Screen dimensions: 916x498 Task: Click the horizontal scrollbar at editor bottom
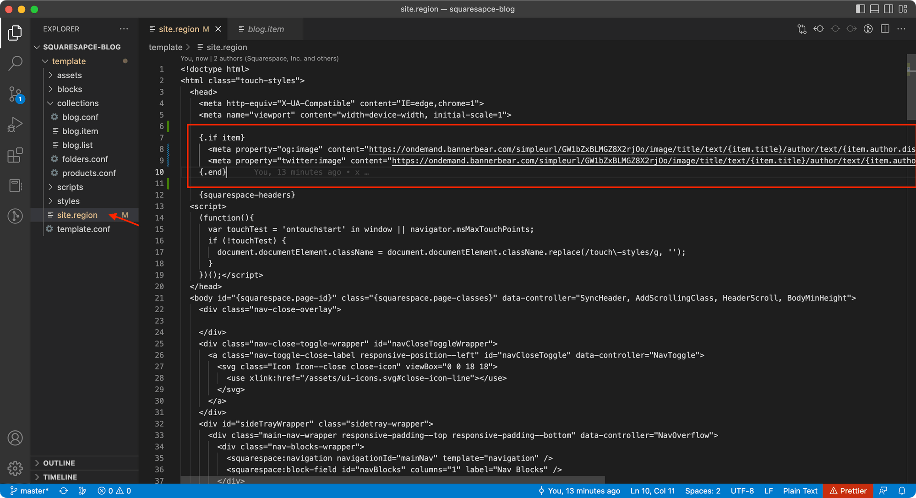click(x=393, y=480)
